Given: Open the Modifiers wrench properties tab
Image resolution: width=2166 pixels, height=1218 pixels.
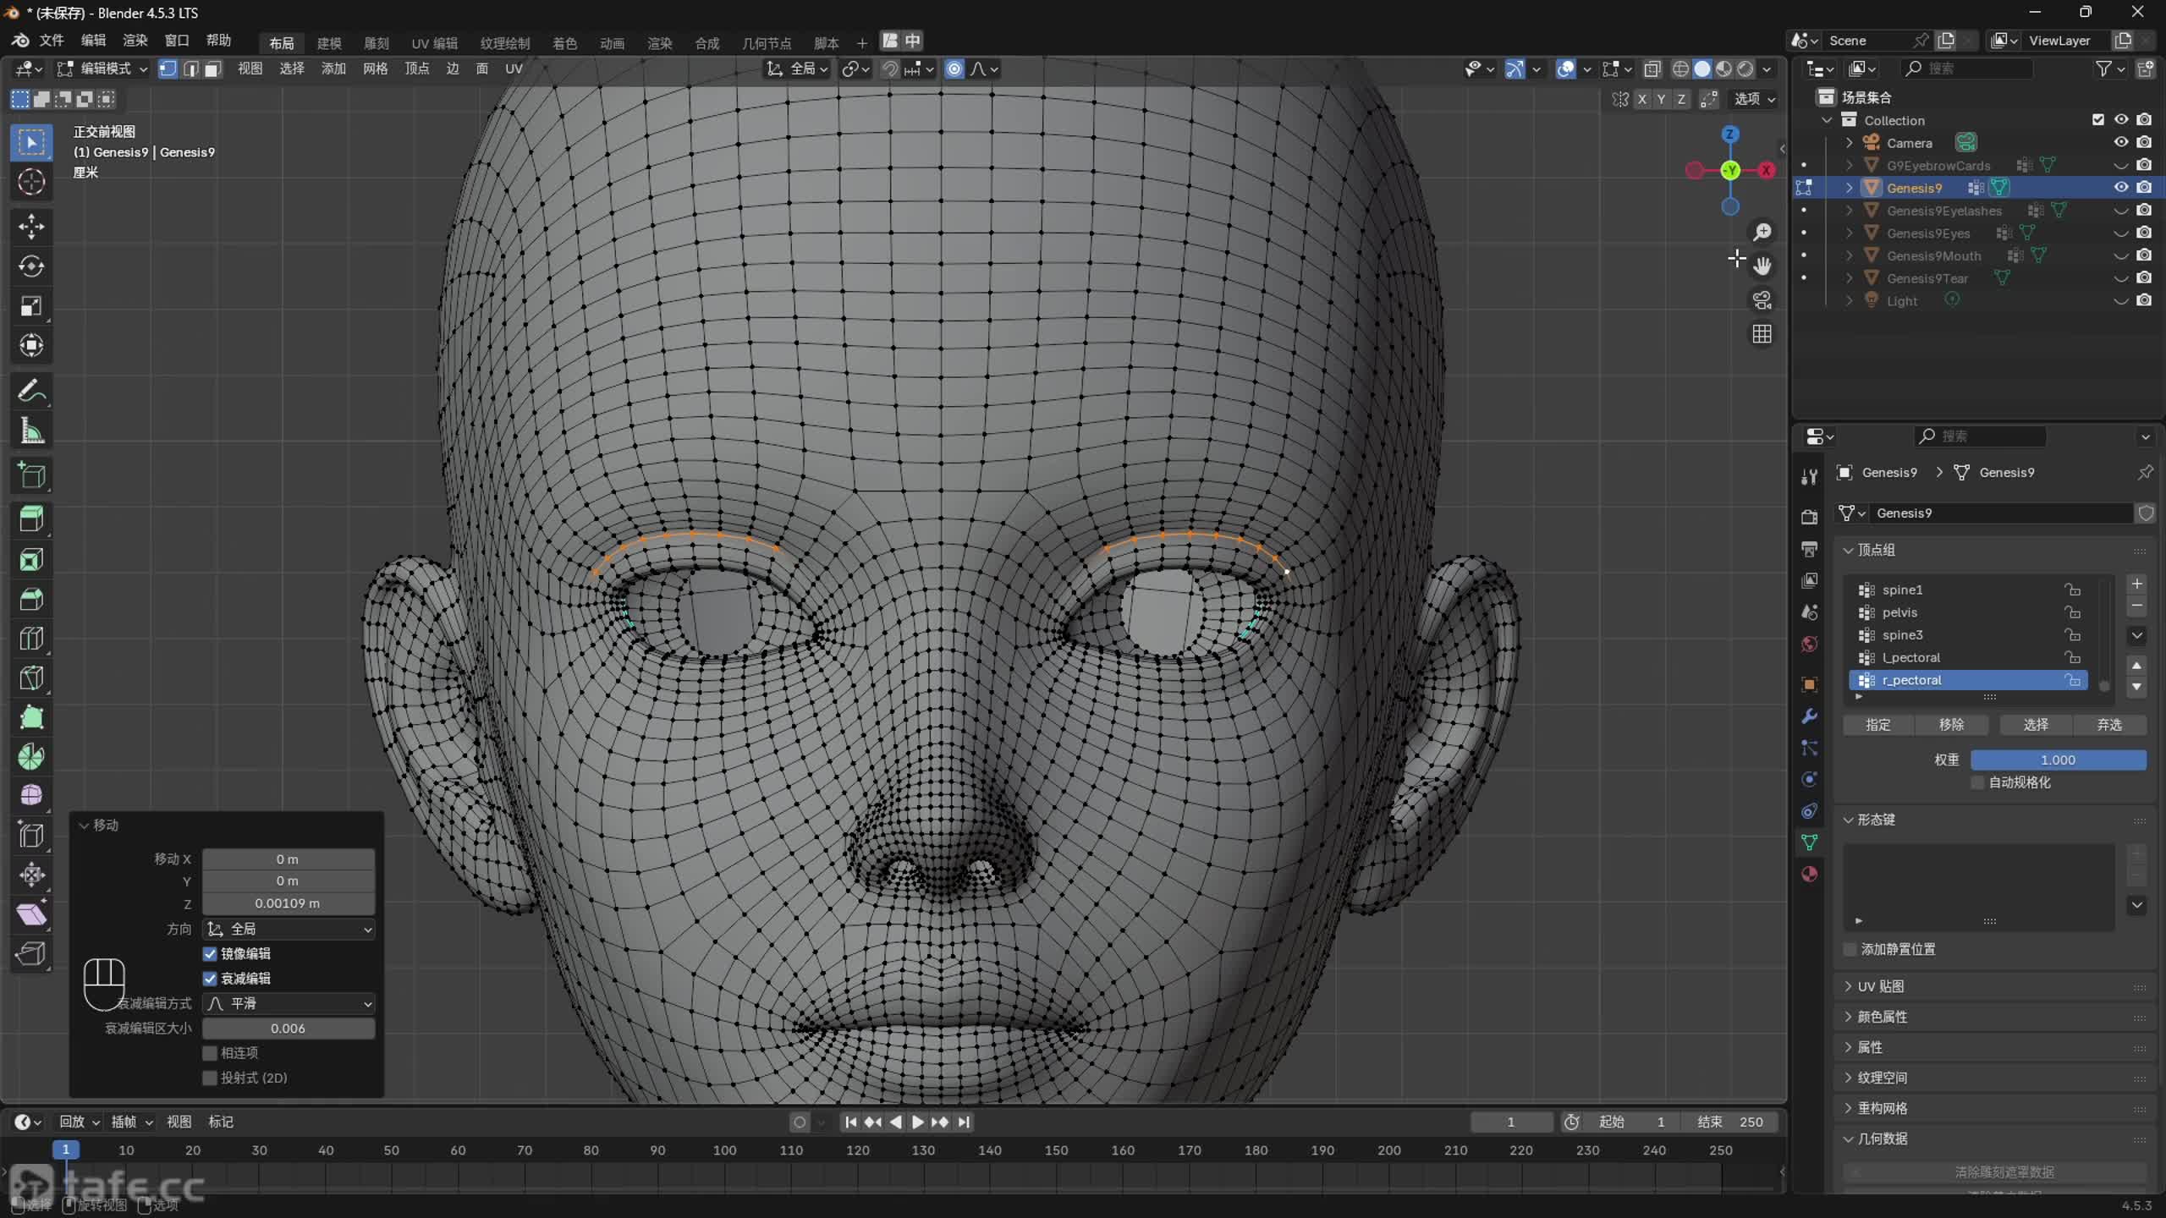Looking at the screenshot, I should pyautogui.click(x=1809, y=716).
